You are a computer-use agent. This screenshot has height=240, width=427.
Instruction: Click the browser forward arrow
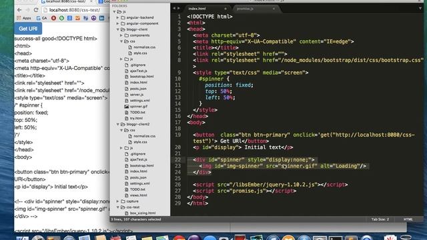27,10
